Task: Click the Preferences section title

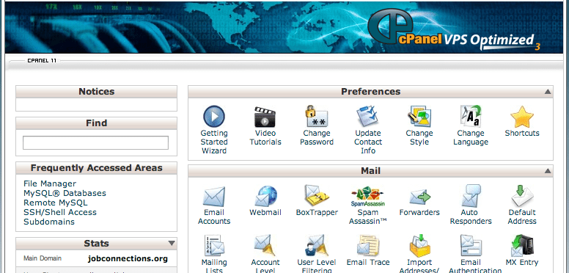Action: click(x=370, y=92)
